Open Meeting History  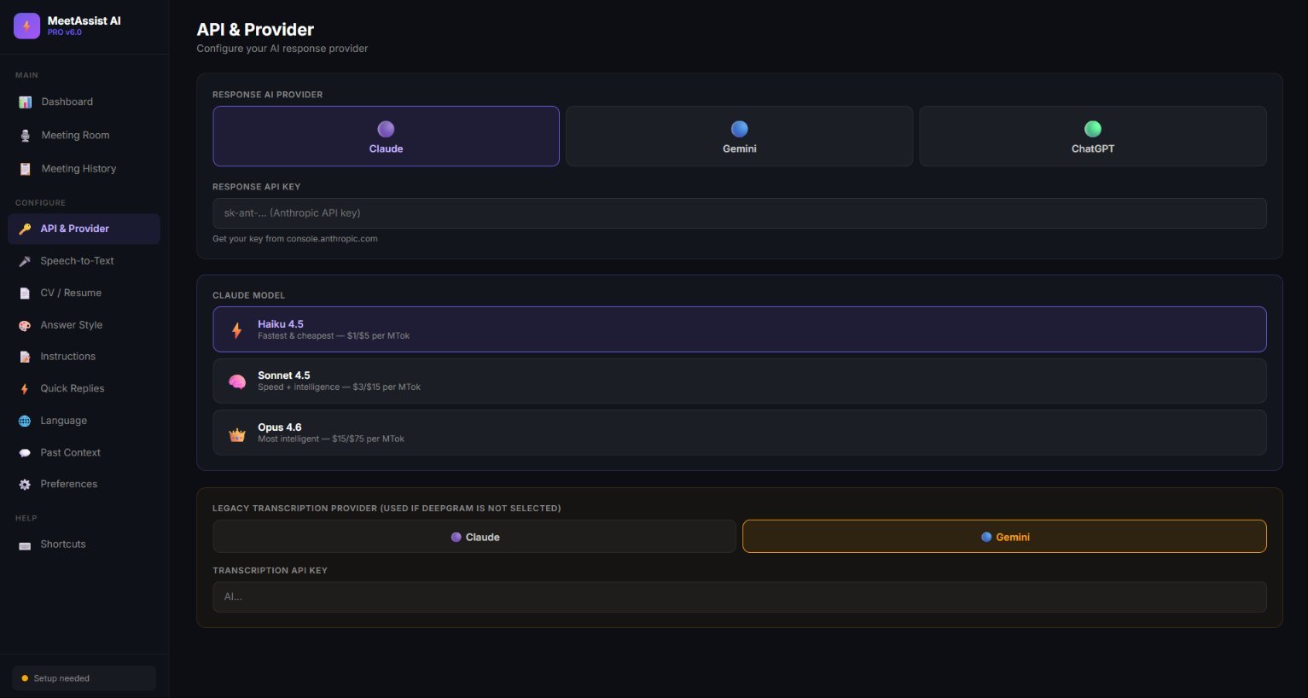pos(84,169)
